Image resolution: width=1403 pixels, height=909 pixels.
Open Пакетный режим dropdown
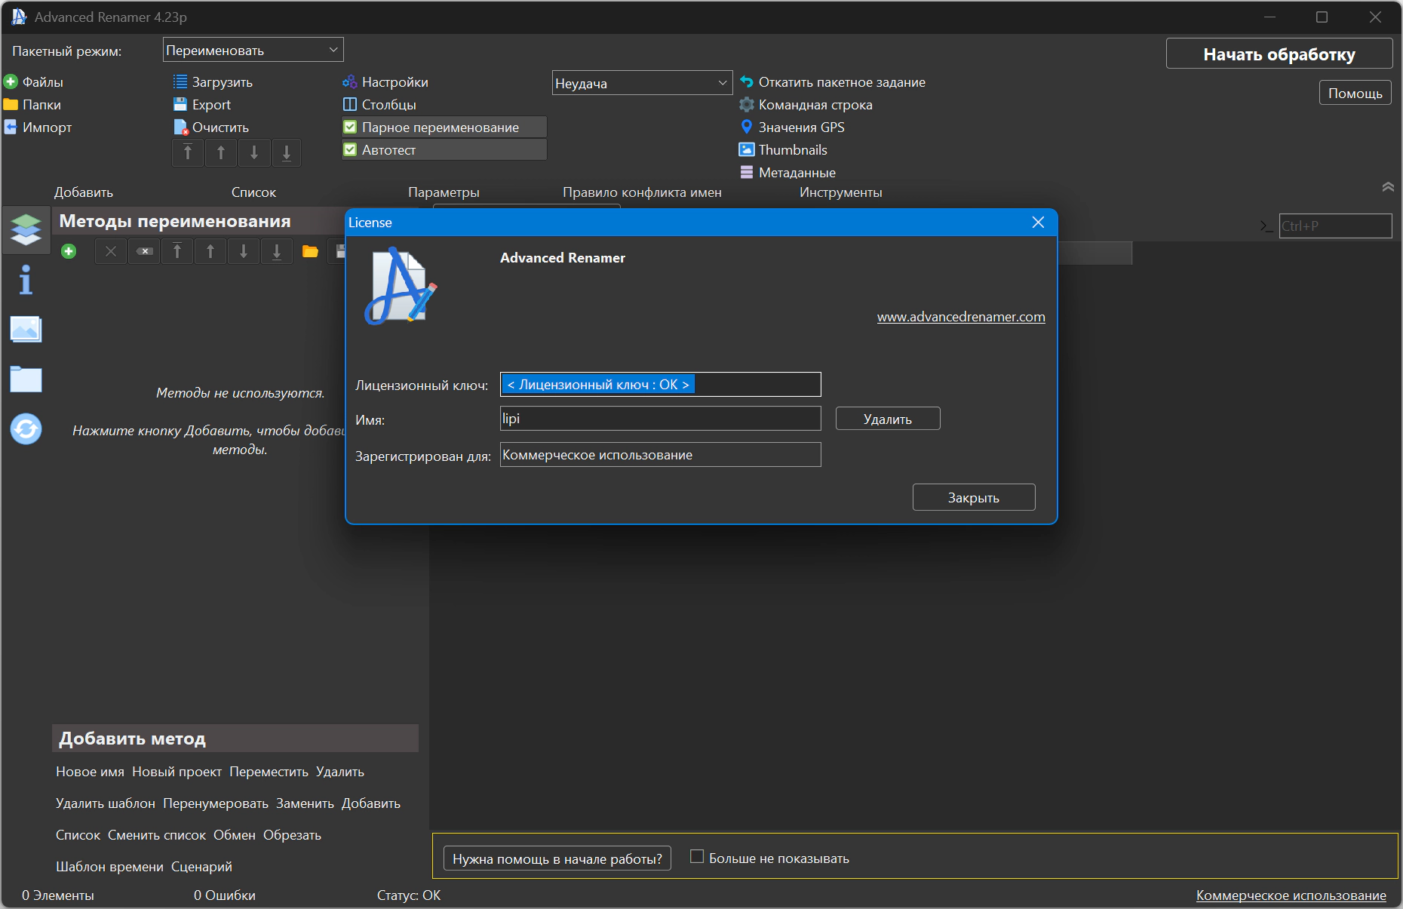tap(253, 50)
